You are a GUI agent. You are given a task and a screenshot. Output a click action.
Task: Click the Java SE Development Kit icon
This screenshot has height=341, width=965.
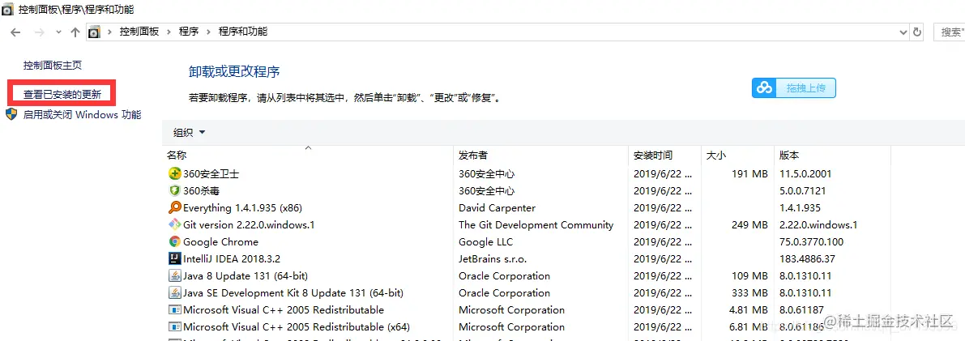click(174, 293)
